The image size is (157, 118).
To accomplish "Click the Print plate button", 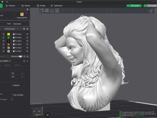I will [x=152, y=6].
